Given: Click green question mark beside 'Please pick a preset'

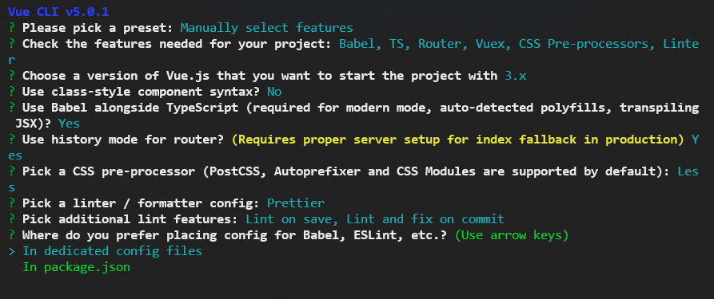Looking at the screenshot, I should (12, 28).
